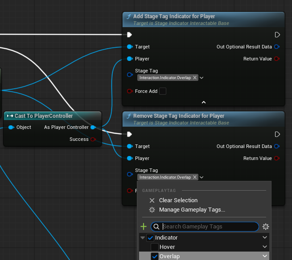Select the Cast To PlayerController node title
Viewport: 292px width, 260px height.
(44, 116)
